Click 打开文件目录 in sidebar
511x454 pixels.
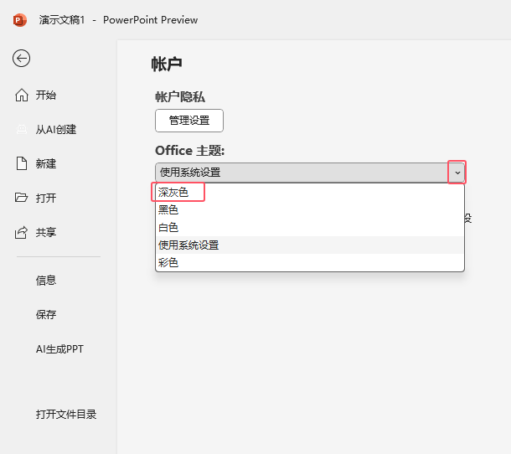[66, 415]
